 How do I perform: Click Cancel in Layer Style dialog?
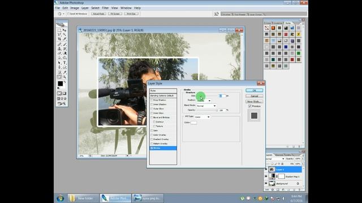pyautogui.click(x=254, y=96)
